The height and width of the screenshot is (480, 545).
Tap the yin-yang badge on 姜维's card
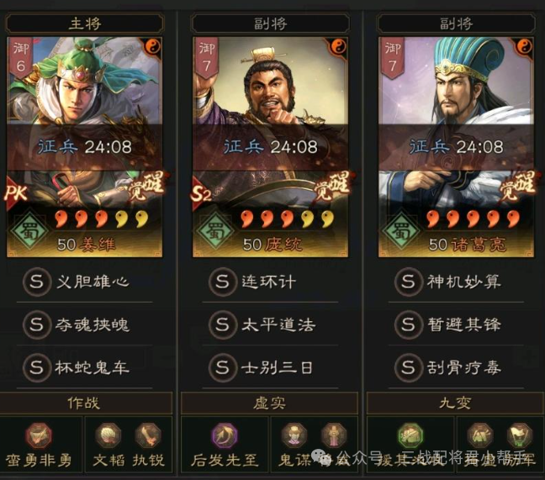pyautogui.click(x=152, y=46)
